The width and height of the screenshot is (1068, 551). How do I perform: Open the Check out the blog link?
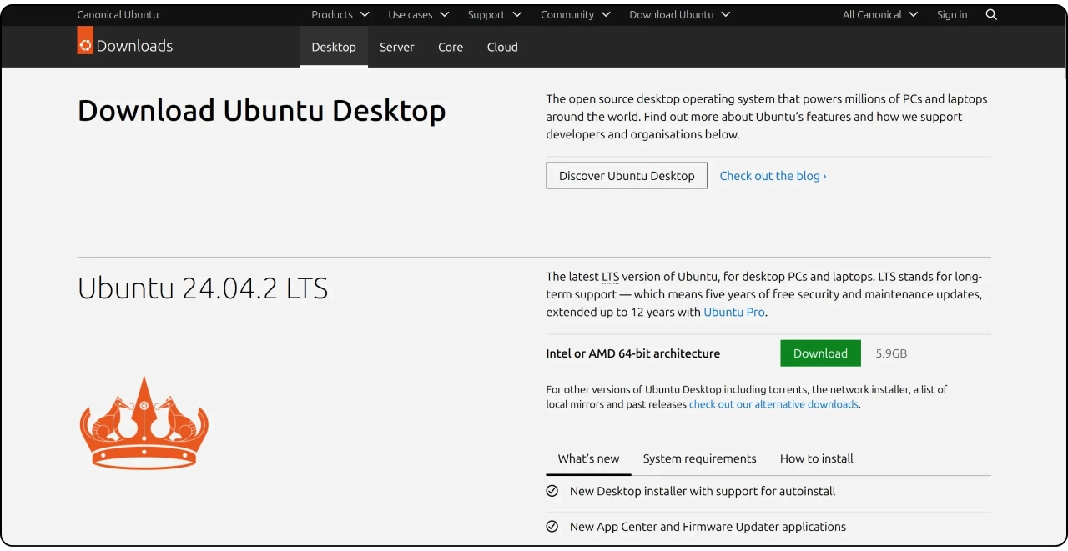point(773,176)
